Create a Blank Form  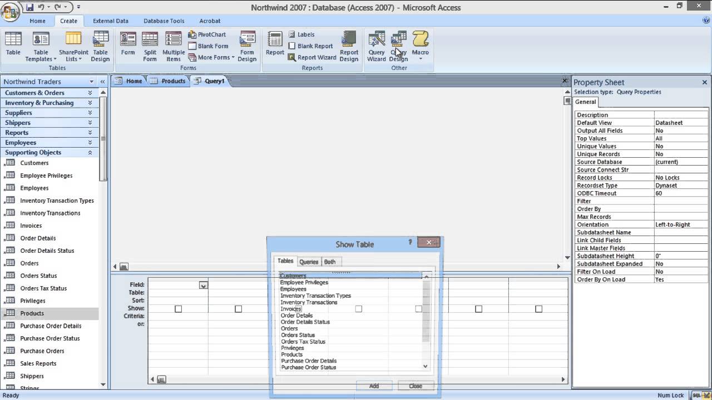(208, 46)
